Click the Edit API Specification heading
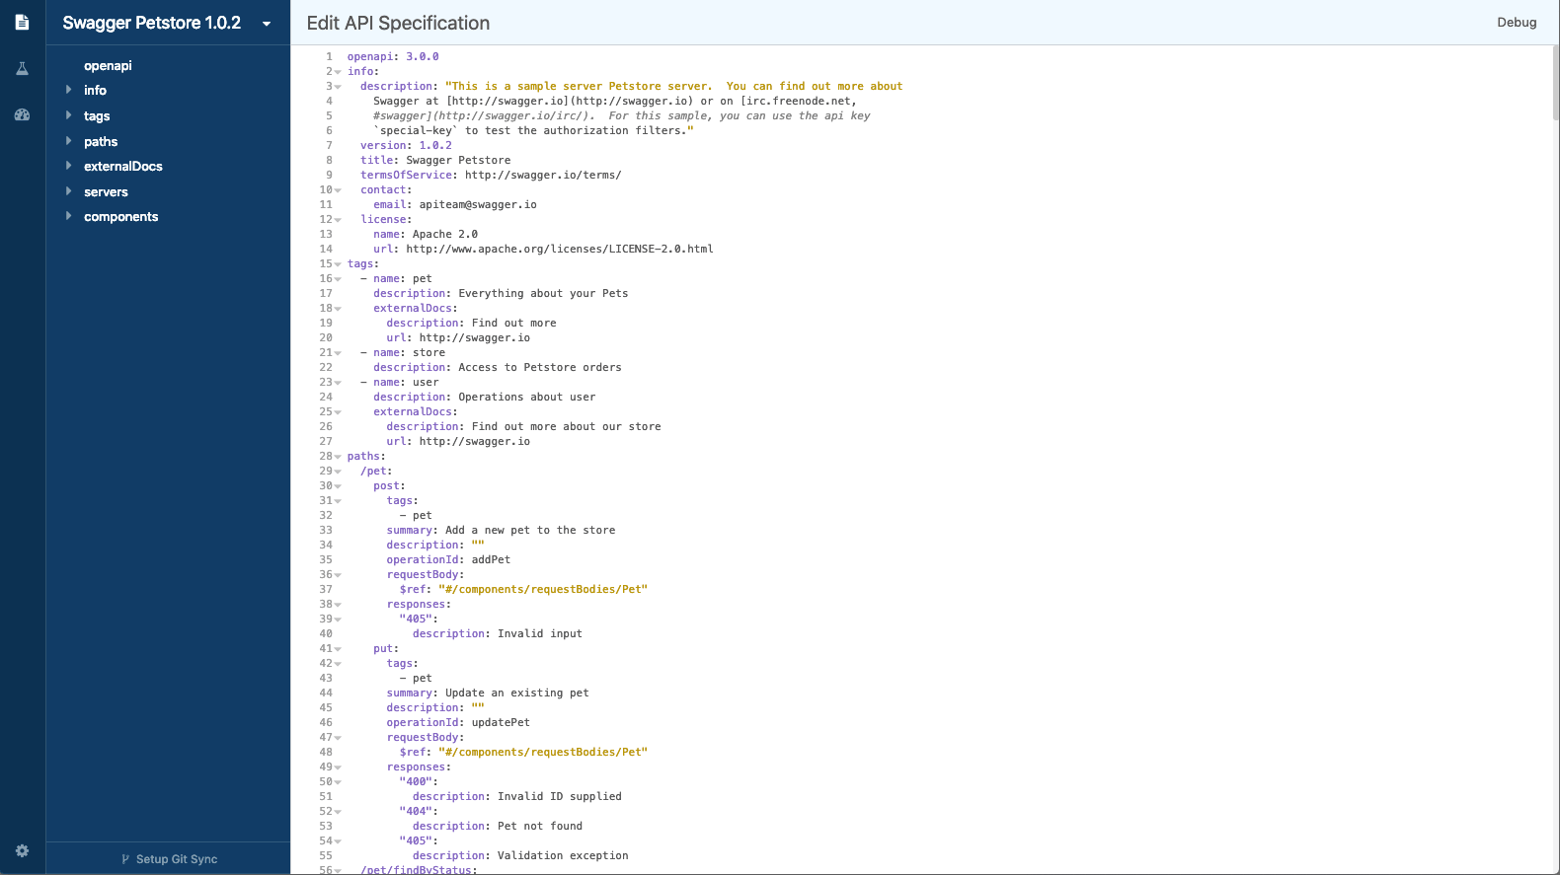1560x875 pixels. (398, 23)
